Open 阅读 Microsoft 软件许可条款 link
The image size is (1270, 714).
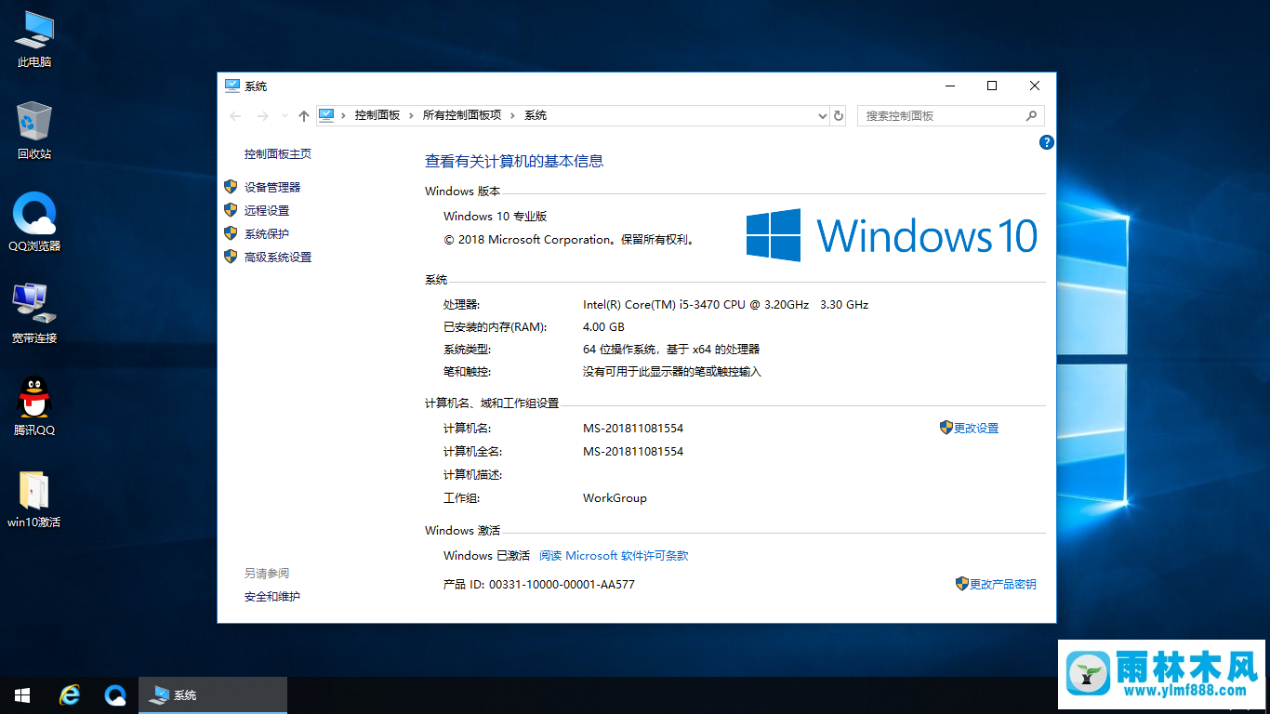(x=614, y=556)
